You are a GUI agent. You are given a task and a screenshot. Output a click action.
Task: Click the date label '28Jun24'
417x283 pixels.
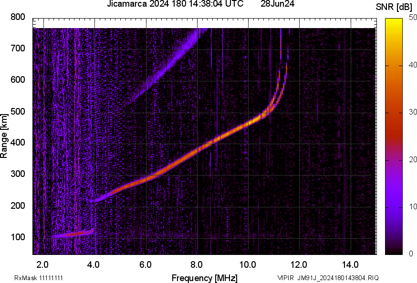pos(277,4)
